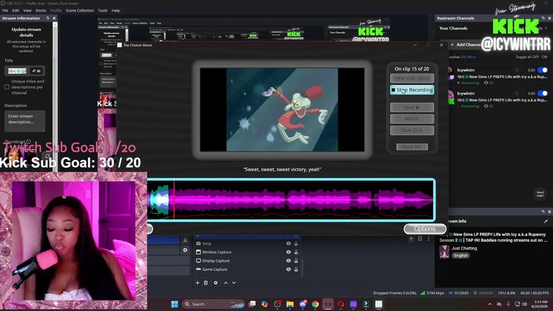Open the Docks menu
Viewport: 553px width, 311px height.
41,10
